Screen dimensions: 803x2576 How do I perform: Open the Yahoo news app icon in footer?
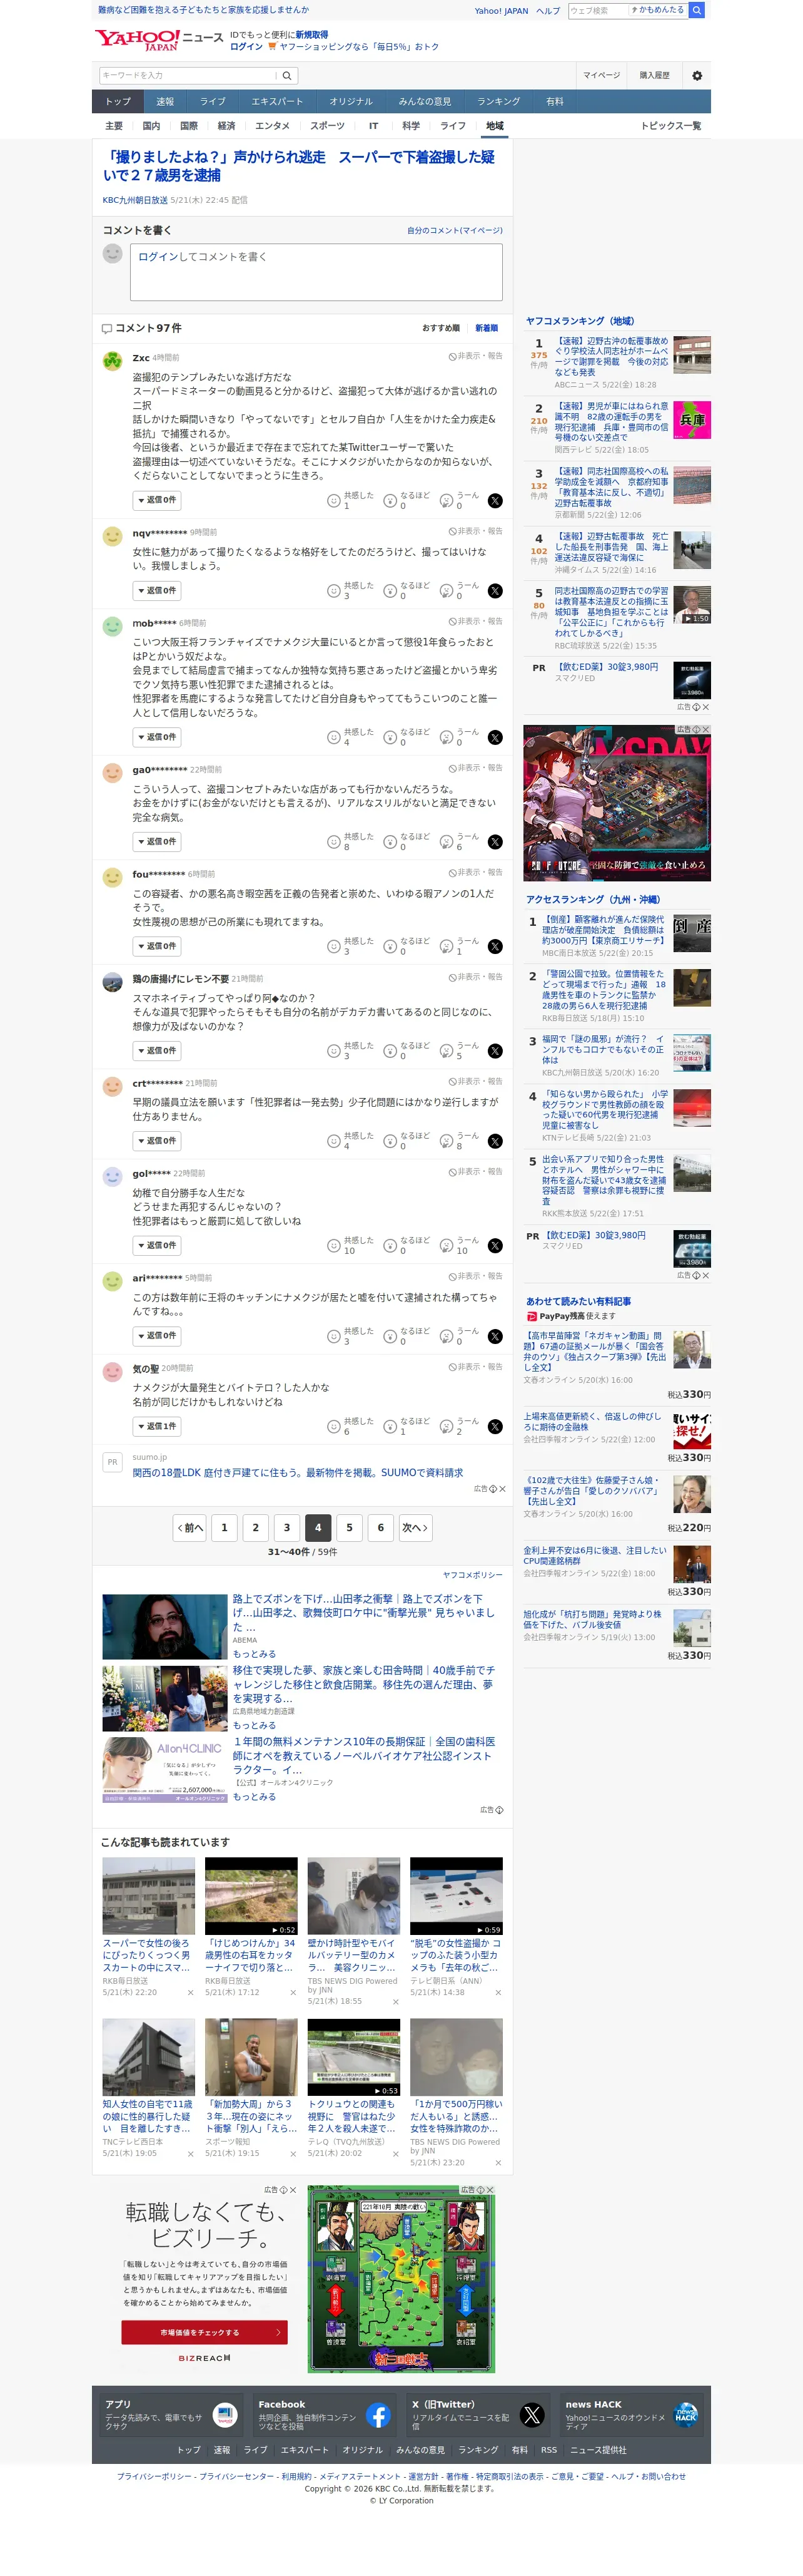click(226, 2415)
